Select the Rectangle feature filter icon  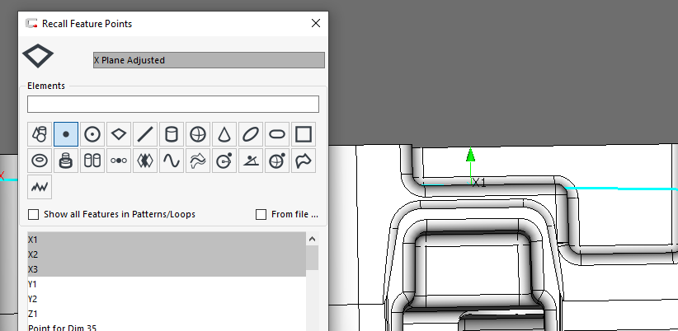303,134
